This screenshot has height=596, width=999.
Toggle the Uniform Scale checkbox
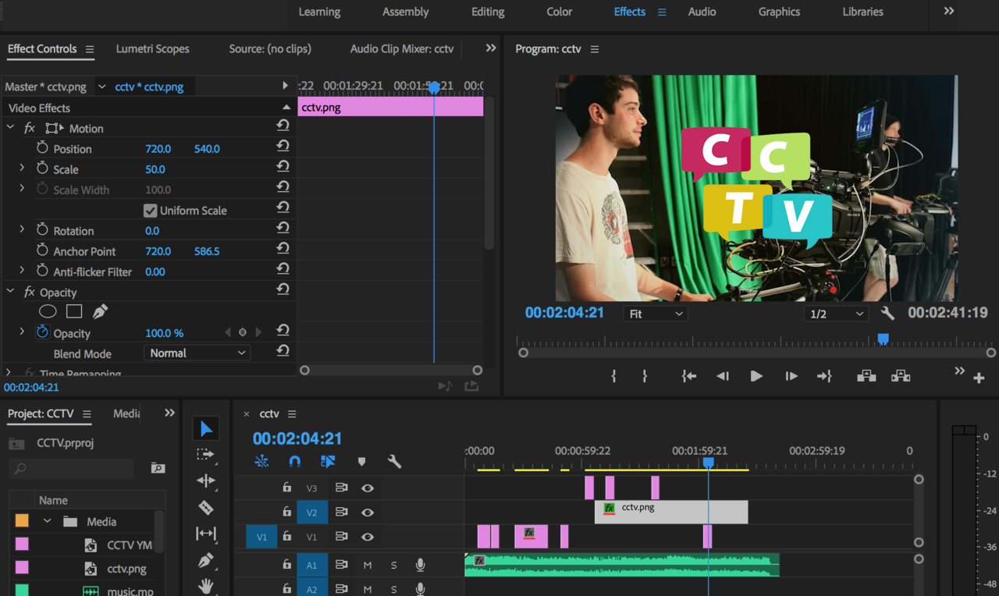(151, 211)
